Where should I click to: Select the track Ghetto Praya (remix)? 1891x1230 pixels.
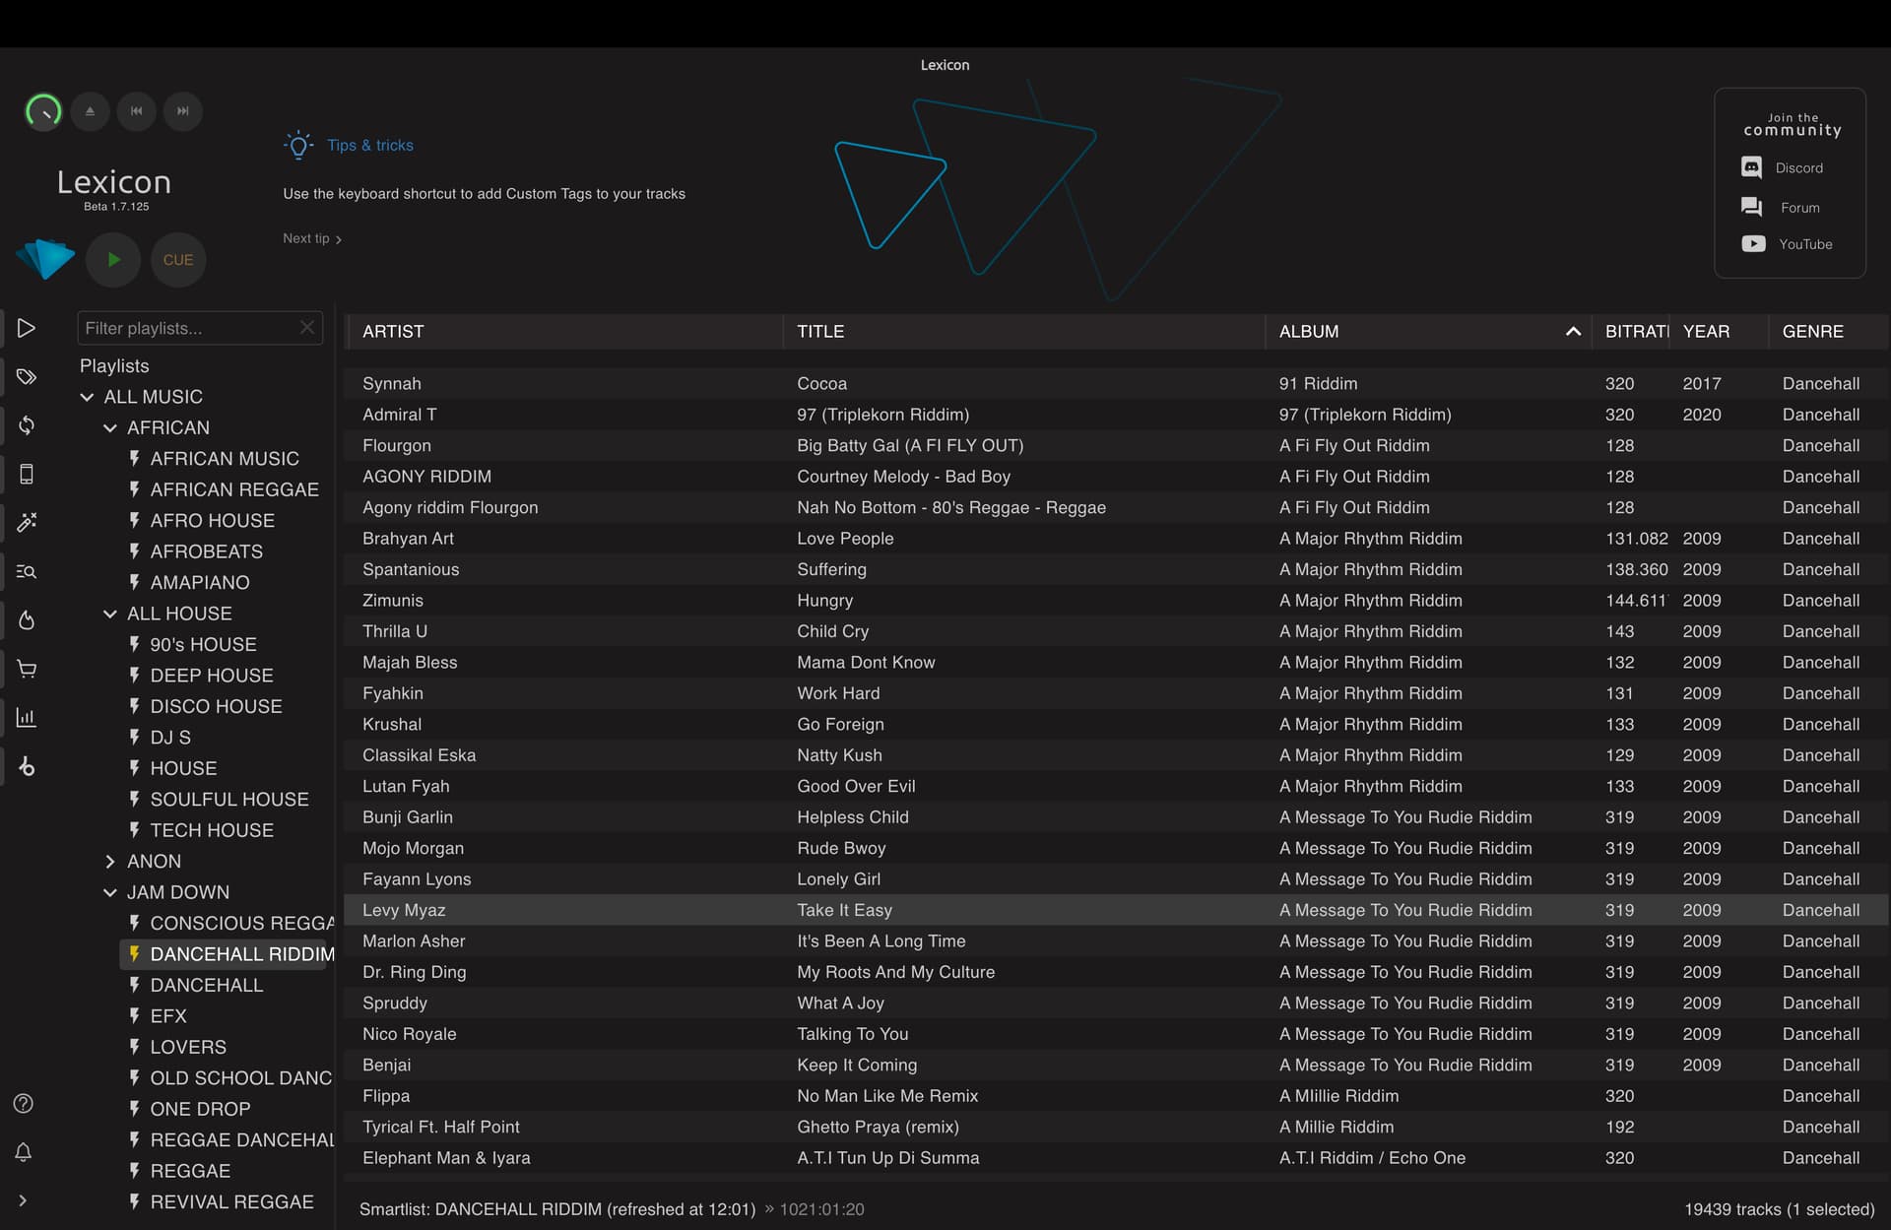pyautogui.click(x=1117, y=1127)
